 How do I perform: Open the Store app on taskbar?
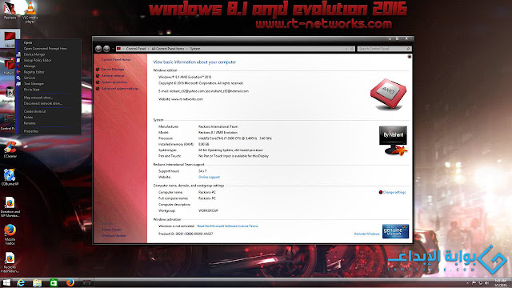(x=54, y=282)
